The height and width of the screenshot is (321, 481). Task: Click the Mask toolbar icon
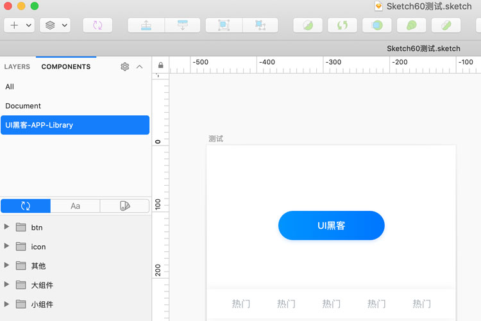(377, 25)
